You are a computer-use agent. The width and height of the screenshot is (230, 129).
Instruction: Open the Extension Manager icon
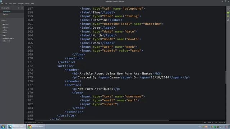(228, 13)
